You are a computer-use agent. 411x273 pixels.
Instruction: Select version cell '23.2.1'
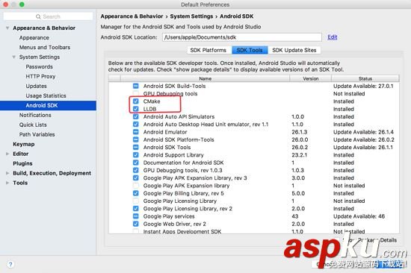click(x=300, y=155)
